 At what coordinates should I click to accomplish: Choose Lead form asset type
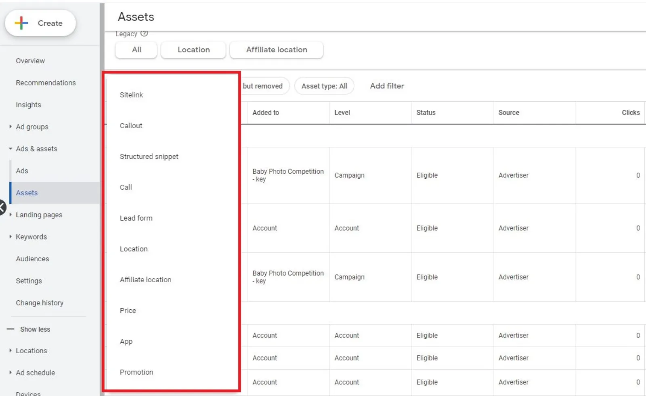pos(136,218)
